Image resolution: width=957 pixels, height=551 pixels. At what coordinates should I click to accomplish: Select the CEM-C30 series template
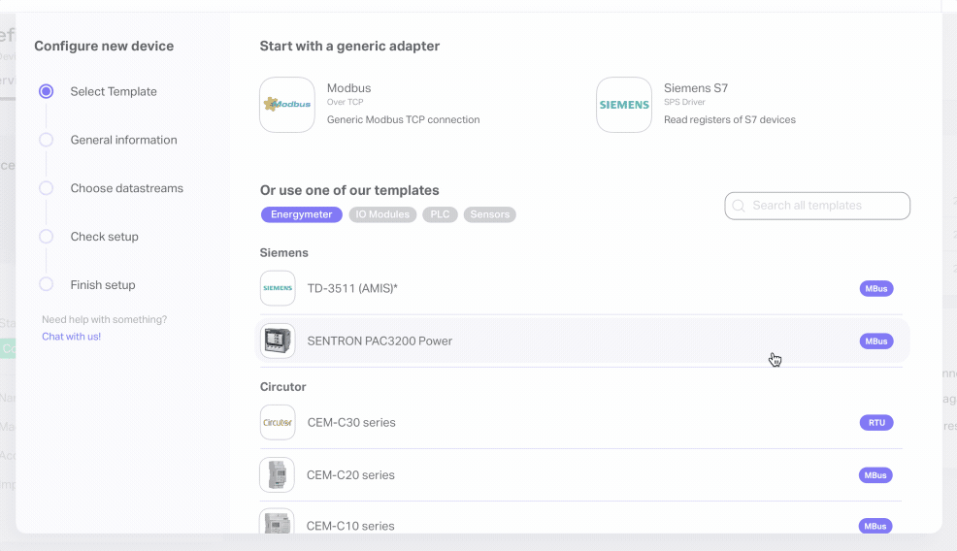(x=581, y=422)
